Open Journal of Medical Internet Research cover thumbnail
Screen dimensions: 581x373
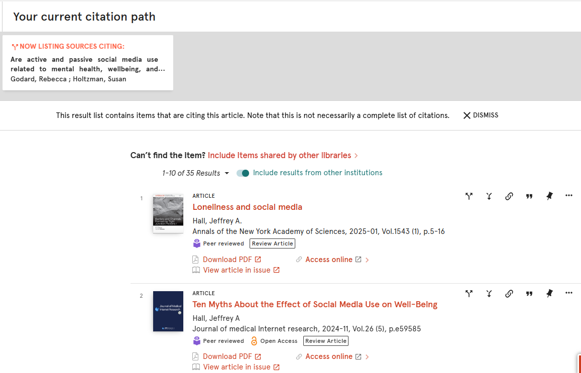[168, 312]
